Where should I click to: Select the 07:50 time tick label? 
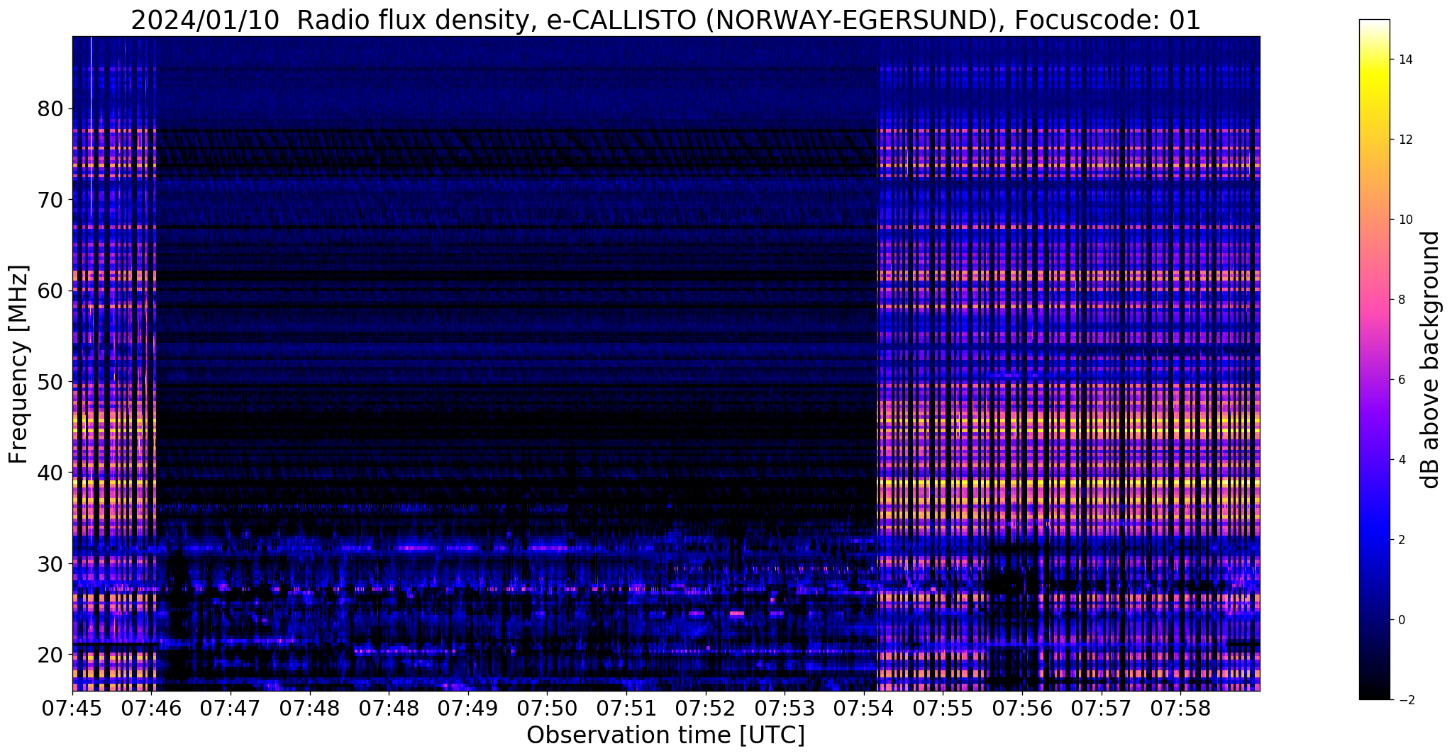point(547,709)
